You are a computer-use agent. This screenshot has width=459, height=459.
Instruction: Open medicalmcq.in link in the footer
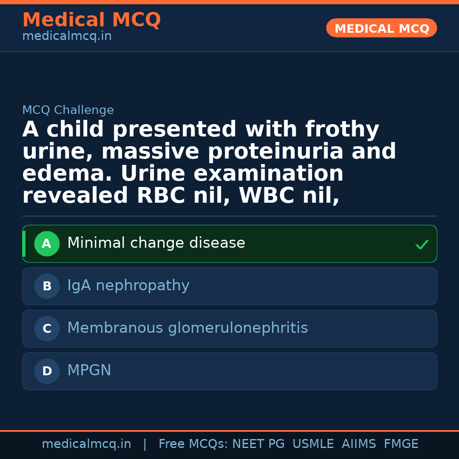86,444
